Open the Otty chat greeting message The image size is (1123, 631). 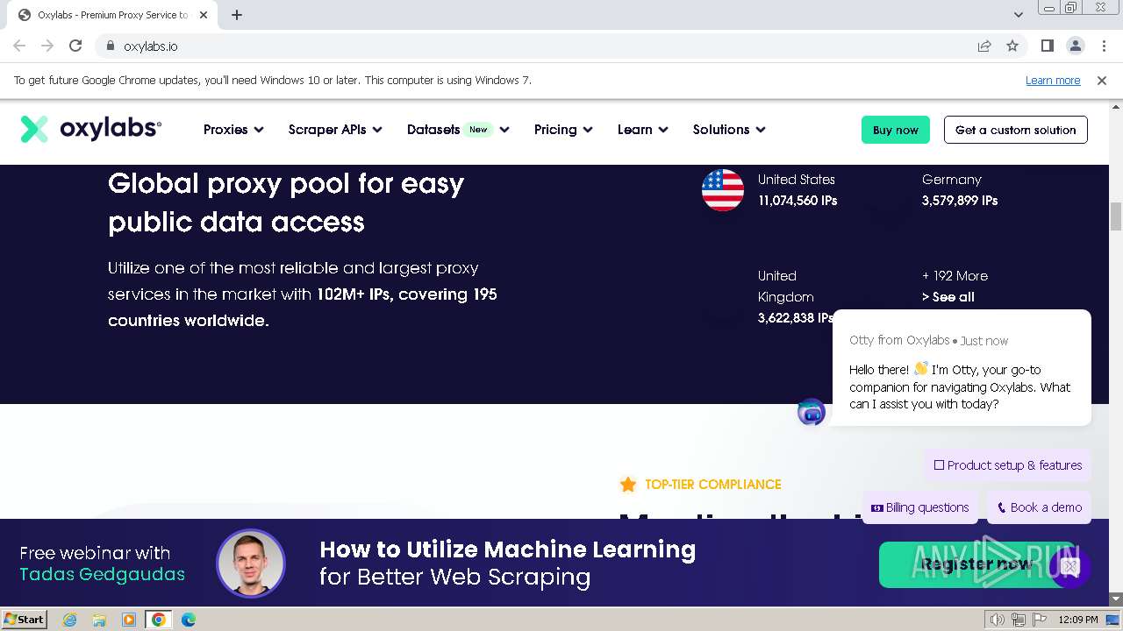(962, 368)
